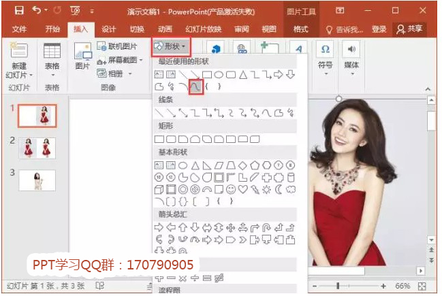The height and width of the screenshot is (296, 442).
Task: Select the Cube basic shape
Action: point(159,189)
